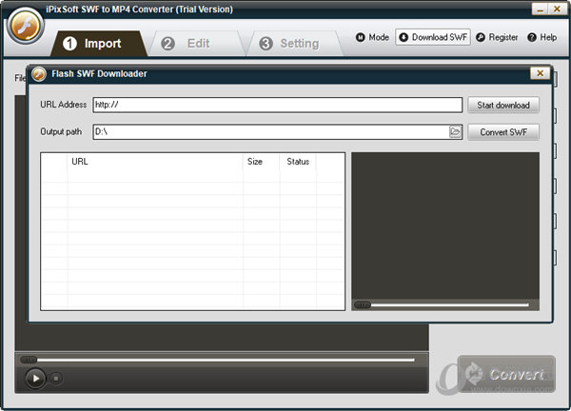
Task: Click the Flash SWF Downloader title icon
Action: point(39,74)
